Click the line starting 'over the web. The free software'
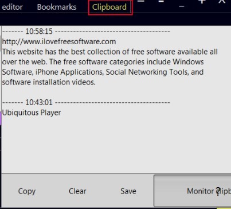Screen dimensions: 231x209 103,62
